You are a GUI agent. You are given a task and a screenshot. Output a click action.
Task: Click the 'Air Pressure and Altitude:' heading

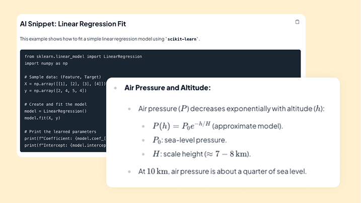(x=168, y=88)
